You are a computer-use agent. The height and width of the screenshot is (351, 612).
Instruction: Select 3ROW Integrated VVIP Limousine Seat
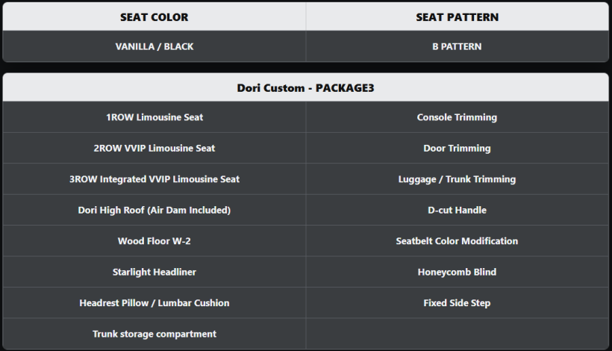pos(154,179)
